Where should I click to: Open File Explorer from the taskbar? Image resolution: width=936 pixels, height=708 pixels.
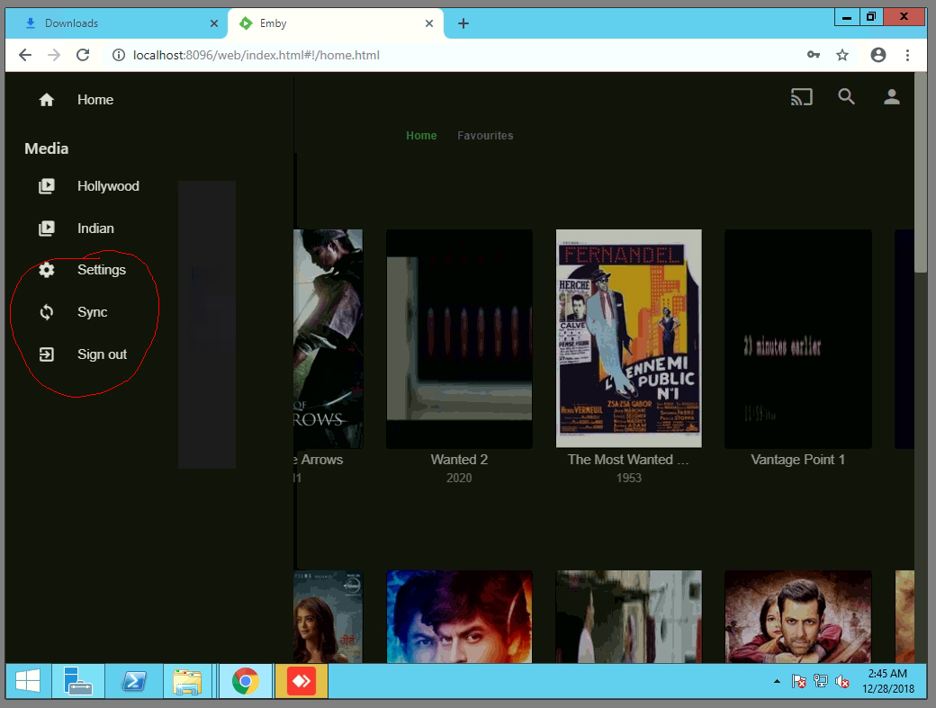point(187,681)
